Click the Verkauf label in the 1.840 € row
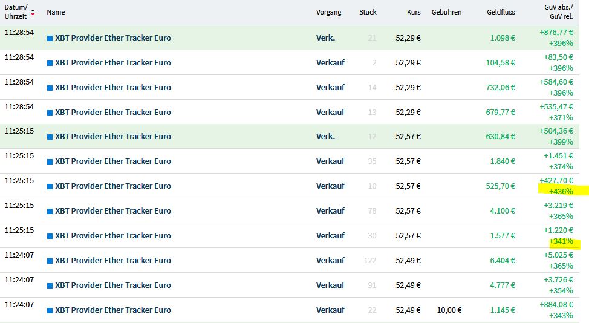This screenshot has height=323, width=589. tap(330, 161)
